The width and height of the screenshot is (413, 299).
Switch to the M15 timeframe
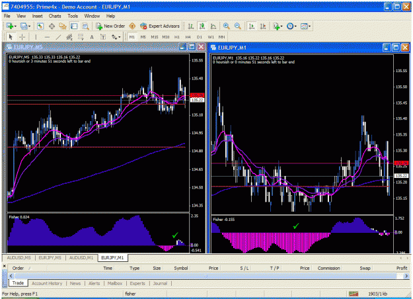[155, 37]
